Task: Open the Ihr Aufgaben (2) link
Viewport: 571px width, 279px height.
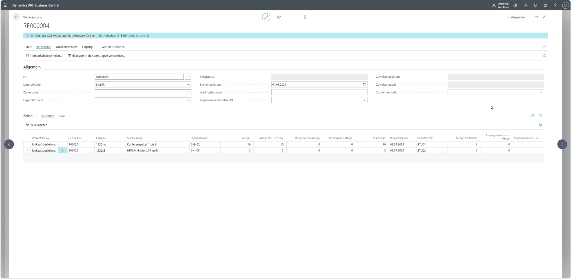Action: point(109,36)
